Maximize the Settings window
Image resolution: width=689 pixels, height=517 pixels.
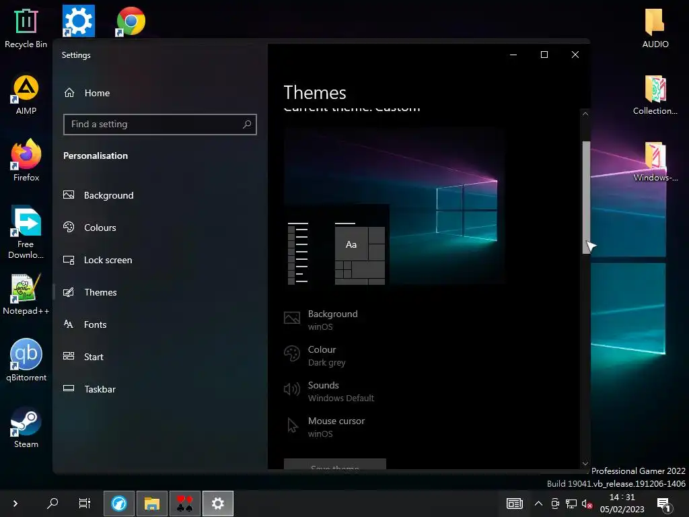[x=544, y=55]
